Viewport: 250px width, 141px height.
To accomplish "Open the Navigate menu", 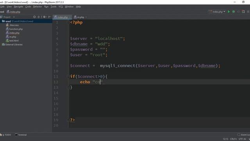I will pyautogui.click(x=18, y=7).
